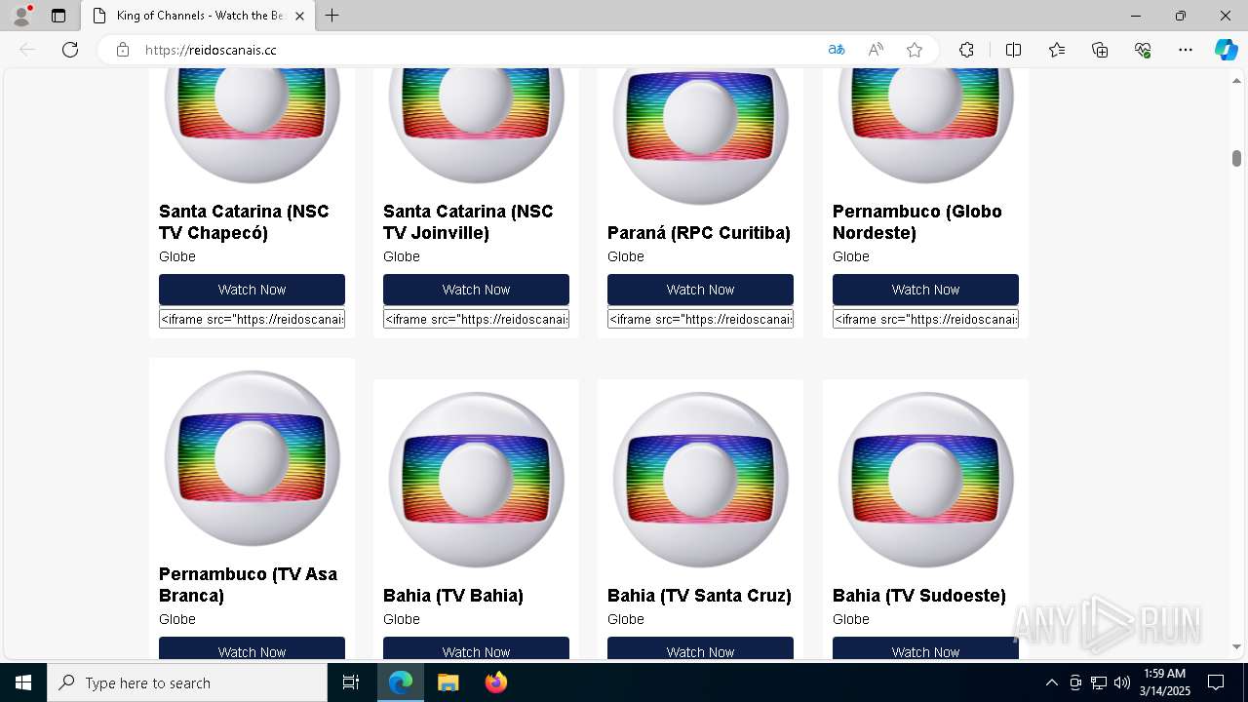Open File Explorer from taskbar
Screen dimensions: 1248x702
coord(448,682)
